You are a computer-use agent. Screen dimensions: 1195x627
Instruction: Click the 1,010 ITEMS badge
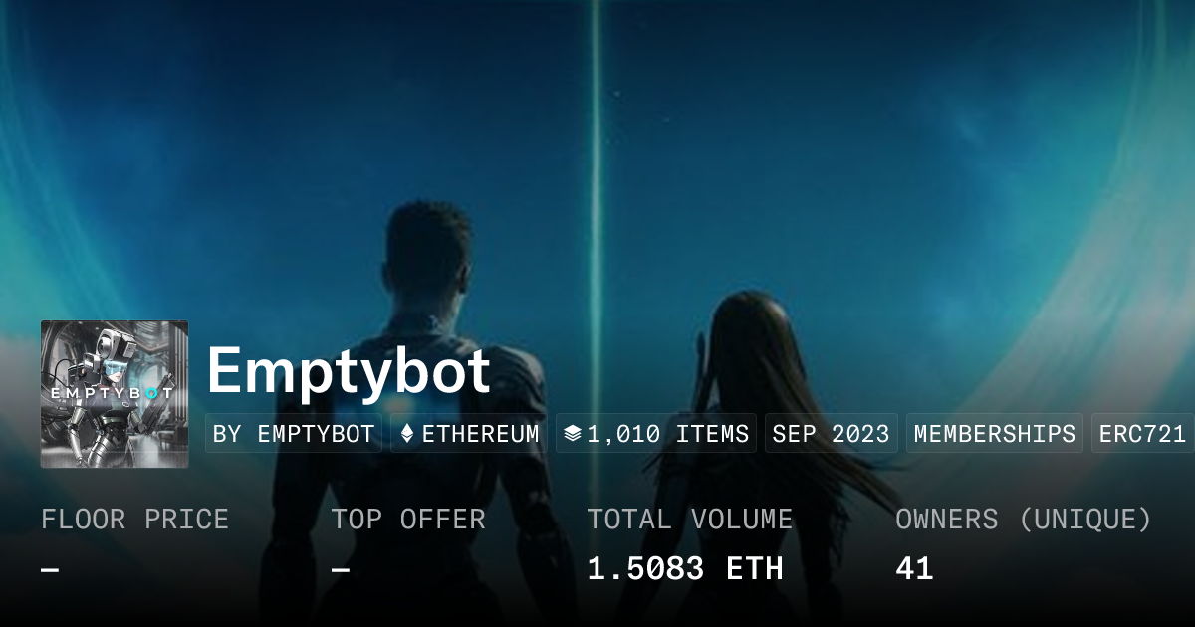click(655, 434)
